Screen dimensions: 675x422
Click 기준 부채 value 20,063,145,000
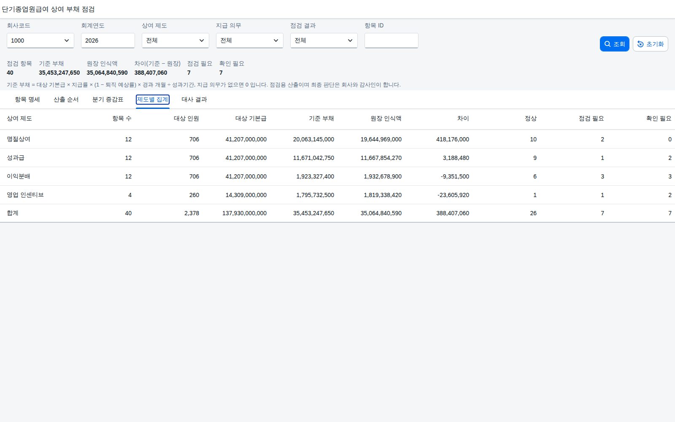click(x=313, y=139)
